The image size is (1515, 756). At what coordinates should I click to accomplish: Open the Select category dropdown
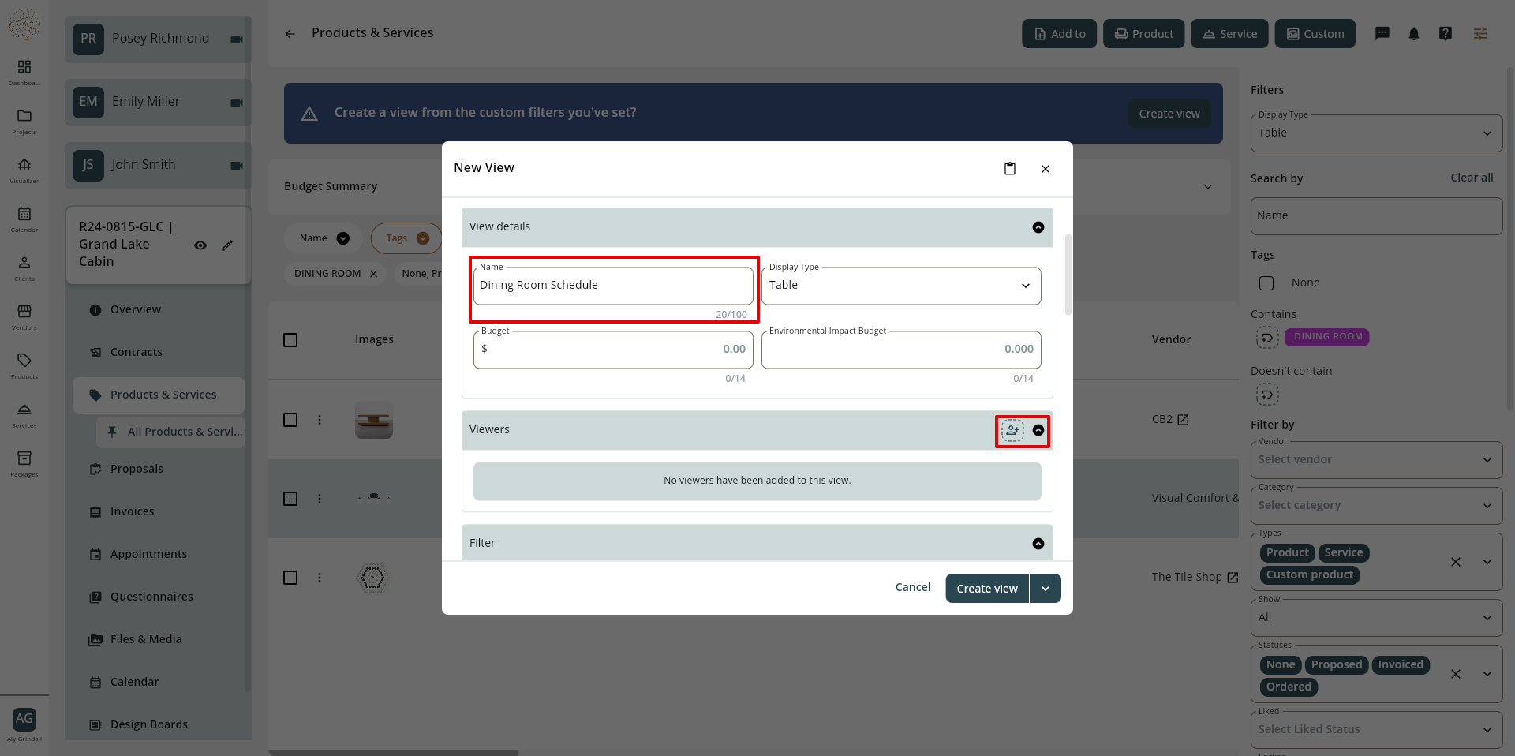point(1376,506)
